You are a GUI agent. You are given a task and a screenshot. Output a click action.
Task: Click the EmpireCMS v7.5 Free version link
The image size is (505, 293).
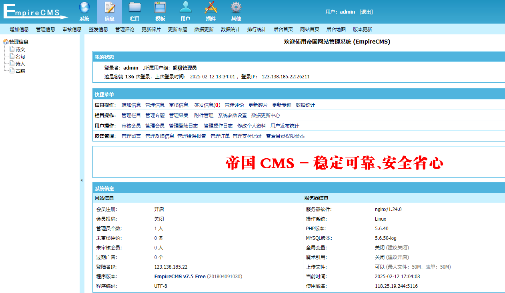pyautogui.click(x=180, y=277)
